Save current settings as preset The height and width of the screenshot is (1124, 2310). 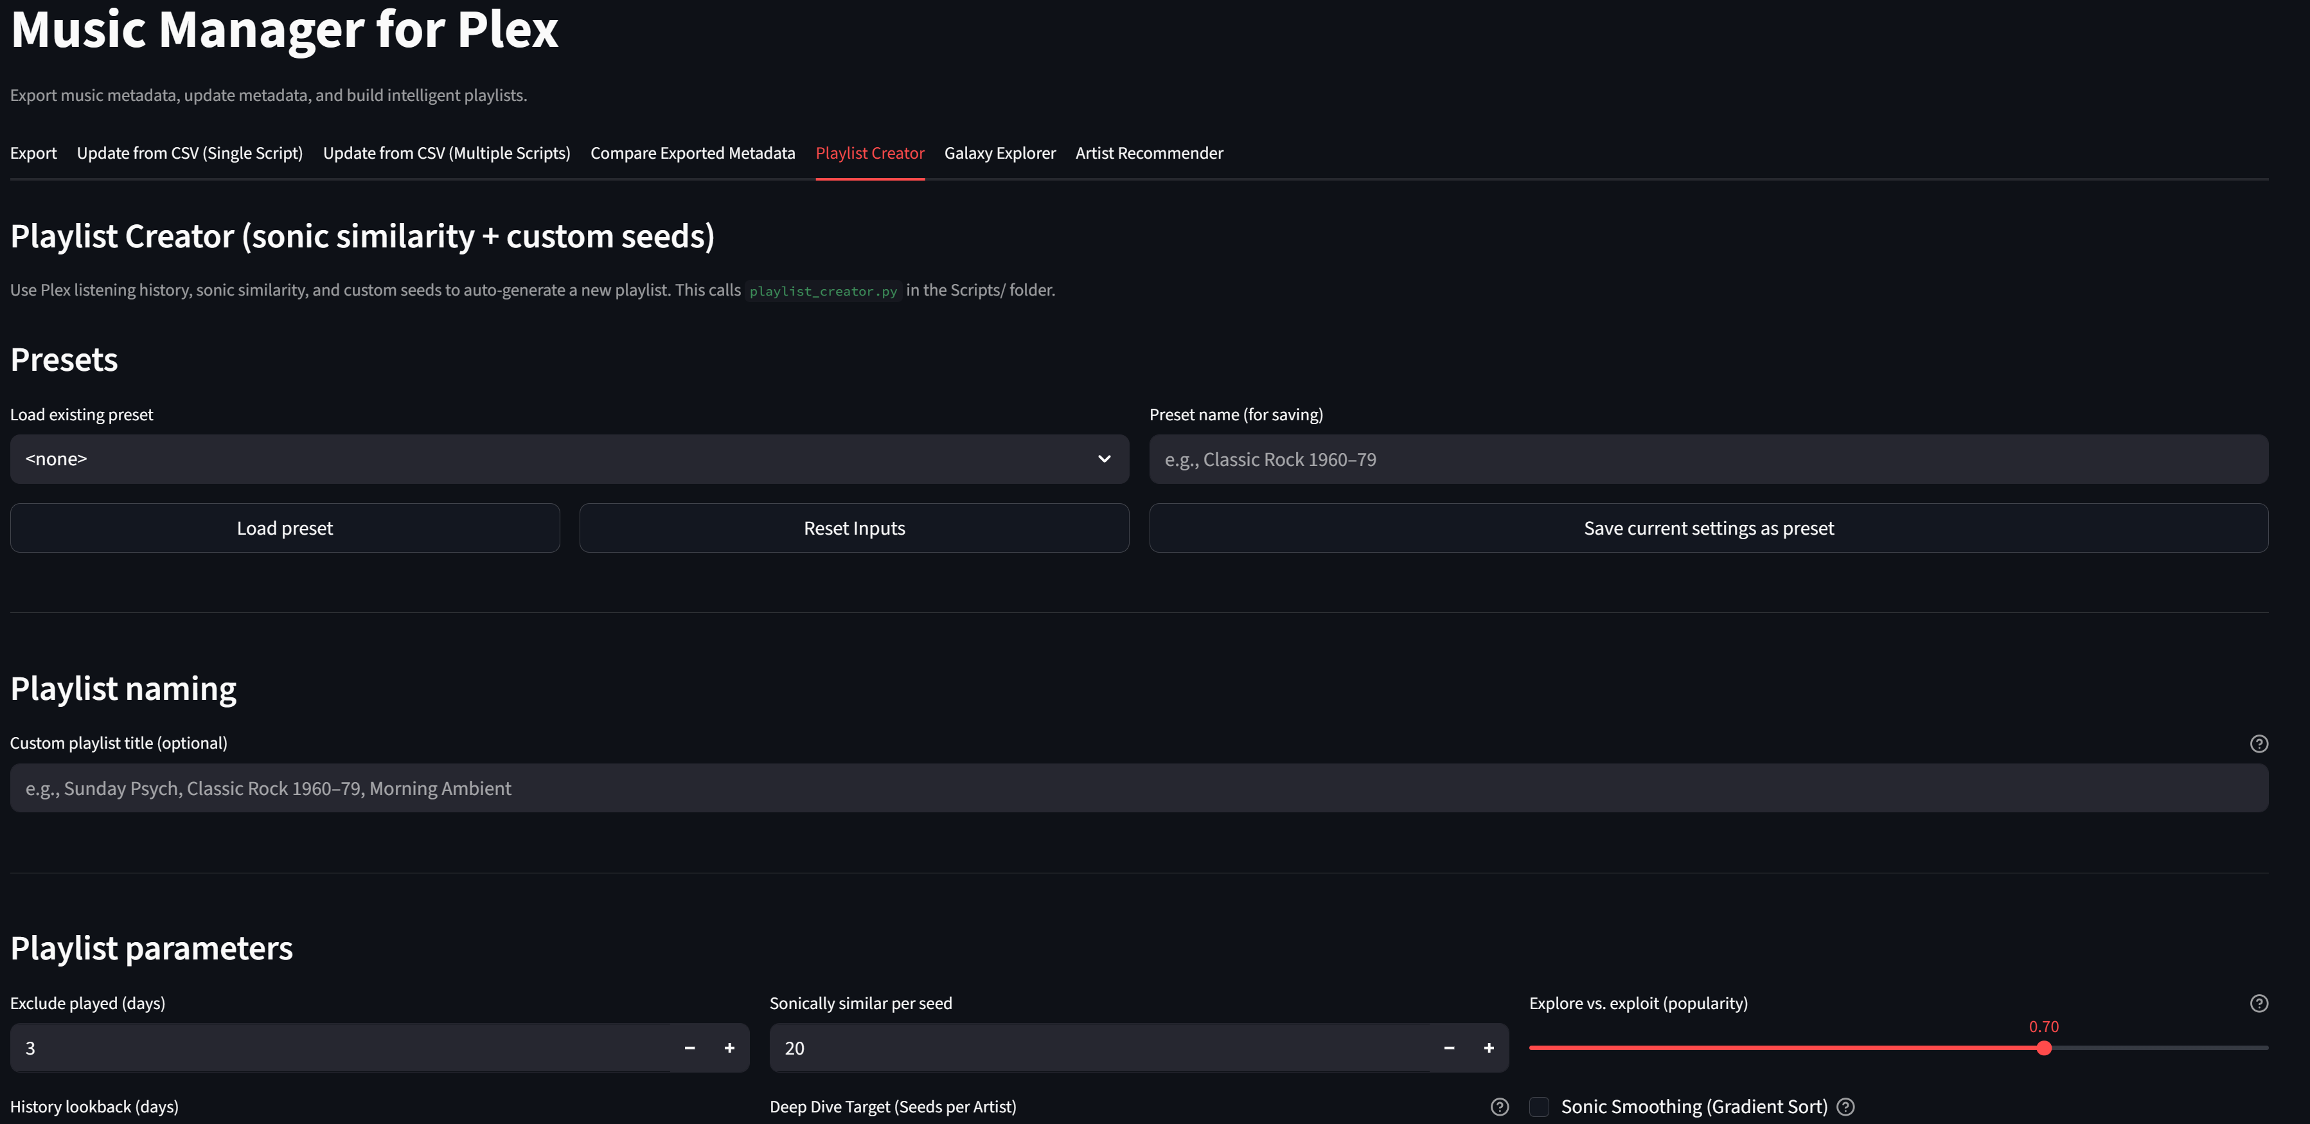[1709, 528]
